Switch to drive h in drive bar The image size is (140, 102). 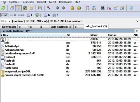click(x=47, y=15)
